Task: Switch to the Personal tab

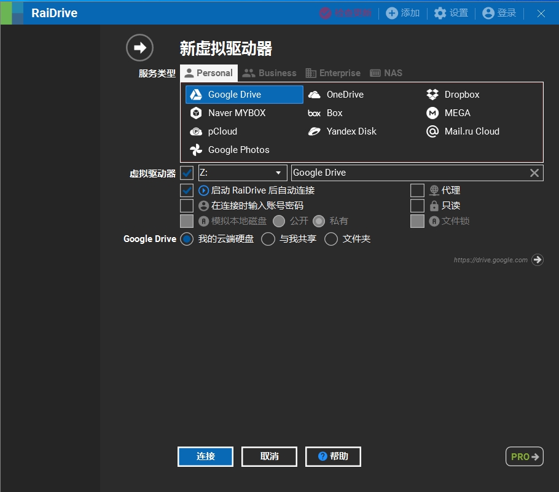Action: (209, 73)
